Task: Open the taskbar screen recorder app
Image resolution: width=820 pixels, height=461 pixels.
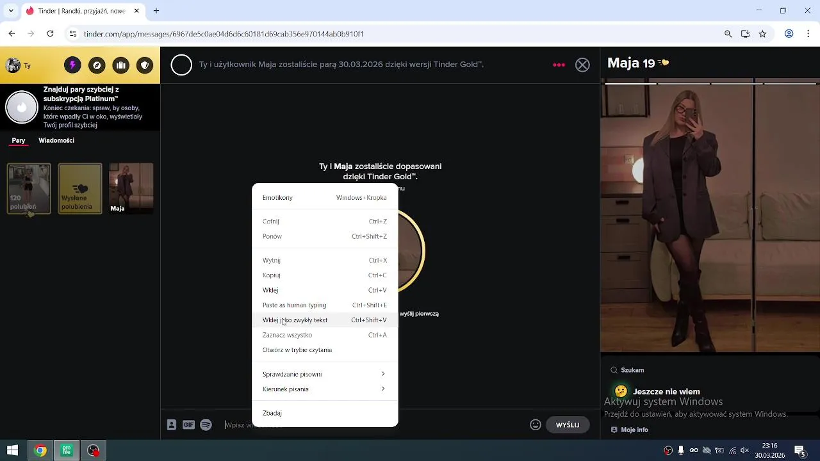Action: coord(94,451)
